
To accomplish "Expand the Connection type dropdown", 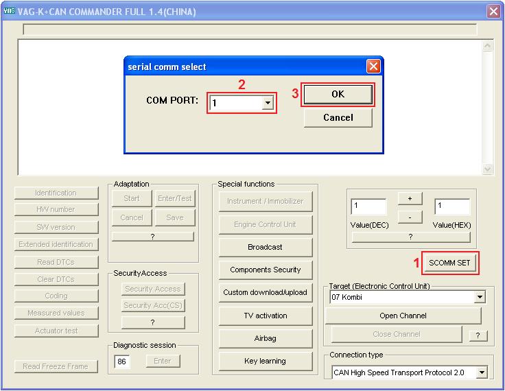I will click(x=482, y=372).
